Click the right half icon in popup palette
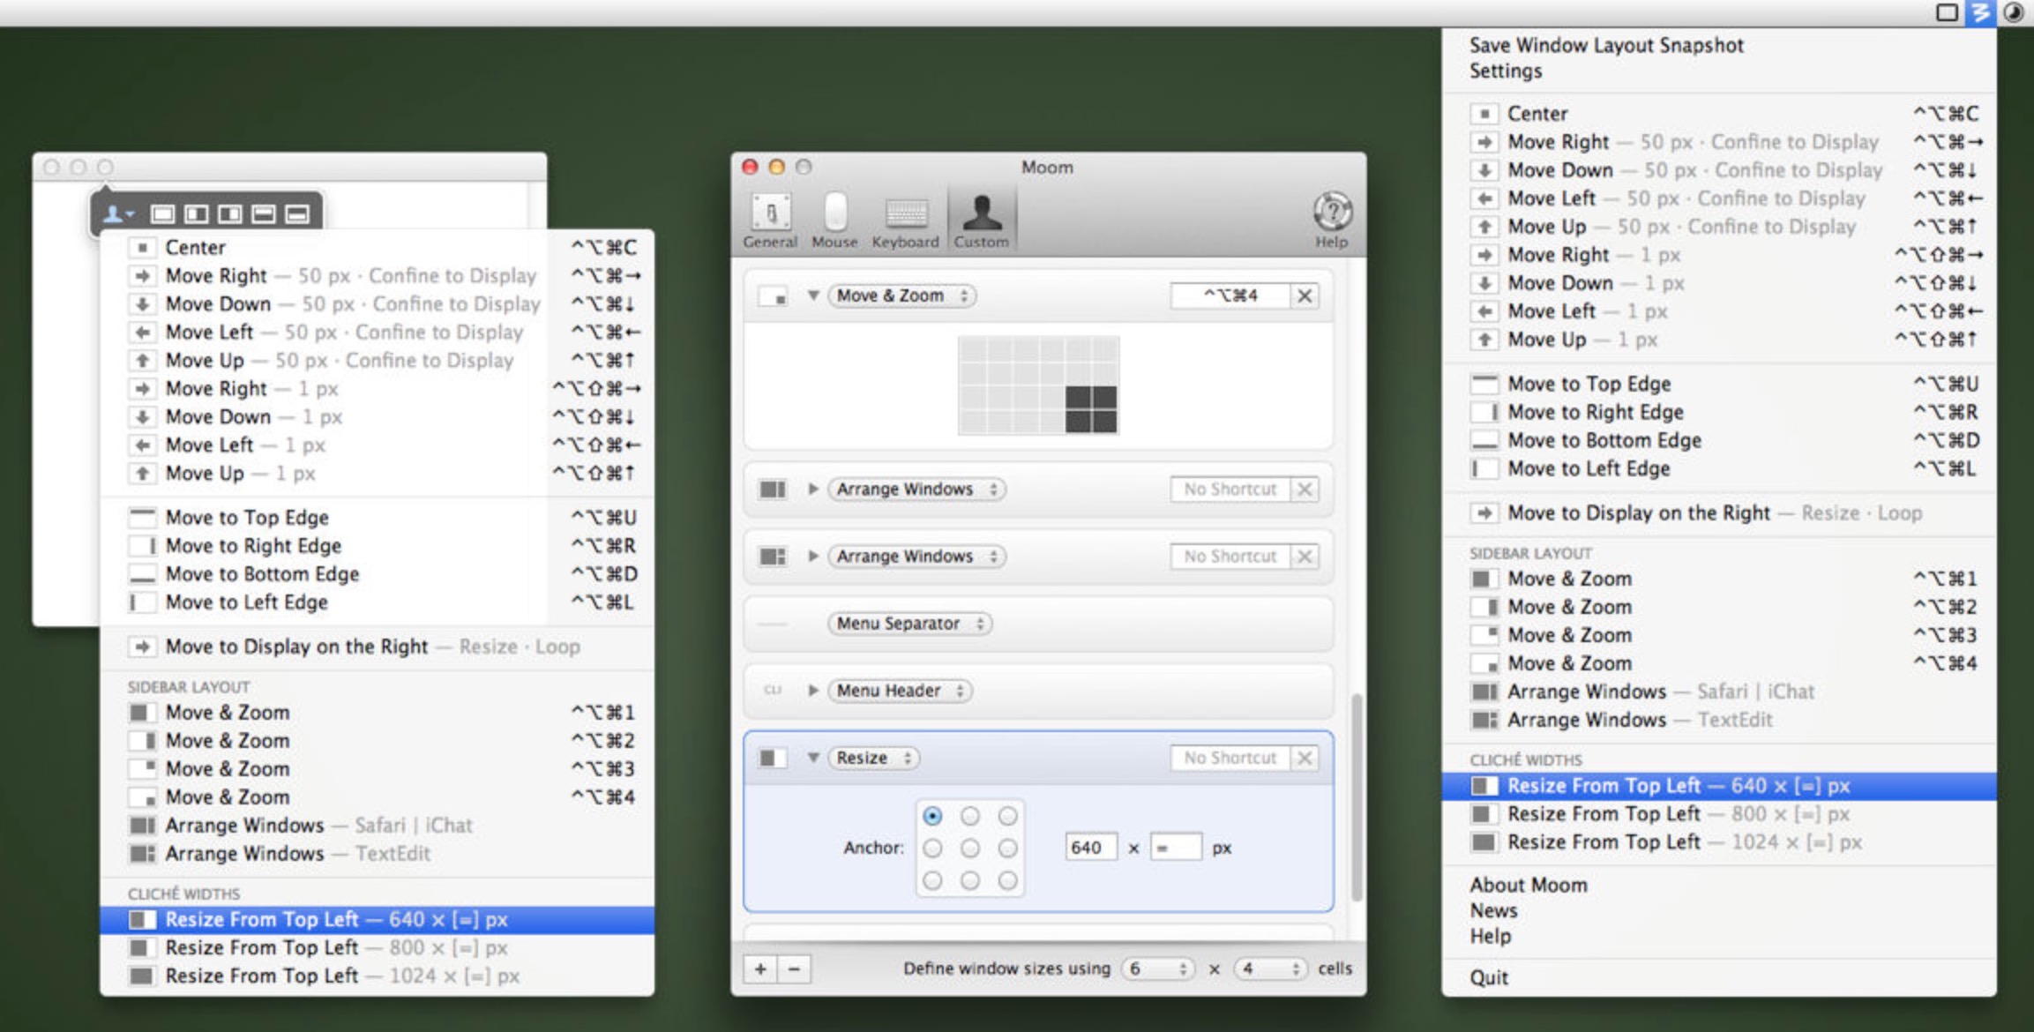The height and width of the screenshot is (1032, 2034). point(229,213)
